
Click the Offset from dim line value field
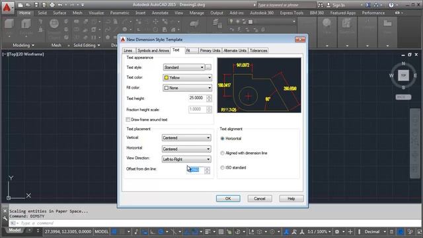[x=196, y=170]
